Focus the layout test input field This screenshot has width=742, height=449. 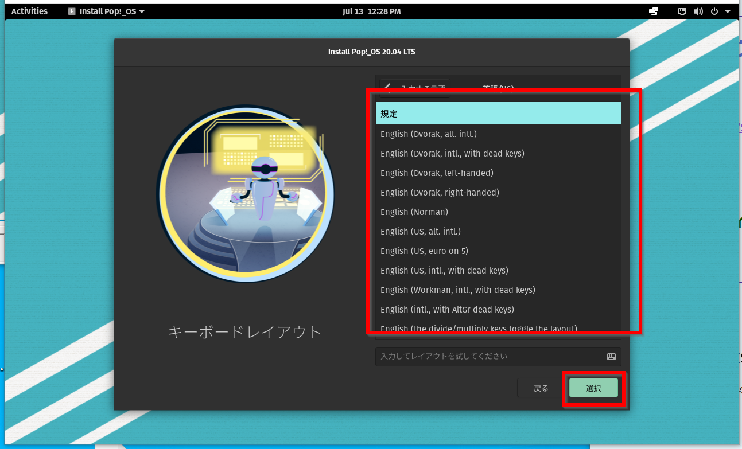click(498, 356)
